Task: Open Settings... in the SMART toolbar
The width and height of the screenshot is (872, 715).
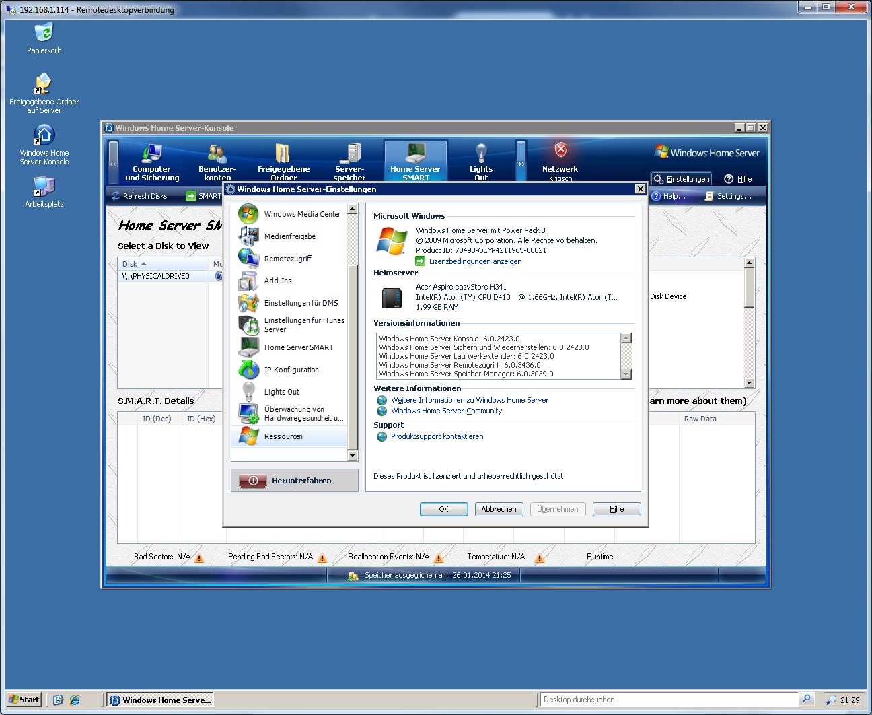Action: pos(728,196)
